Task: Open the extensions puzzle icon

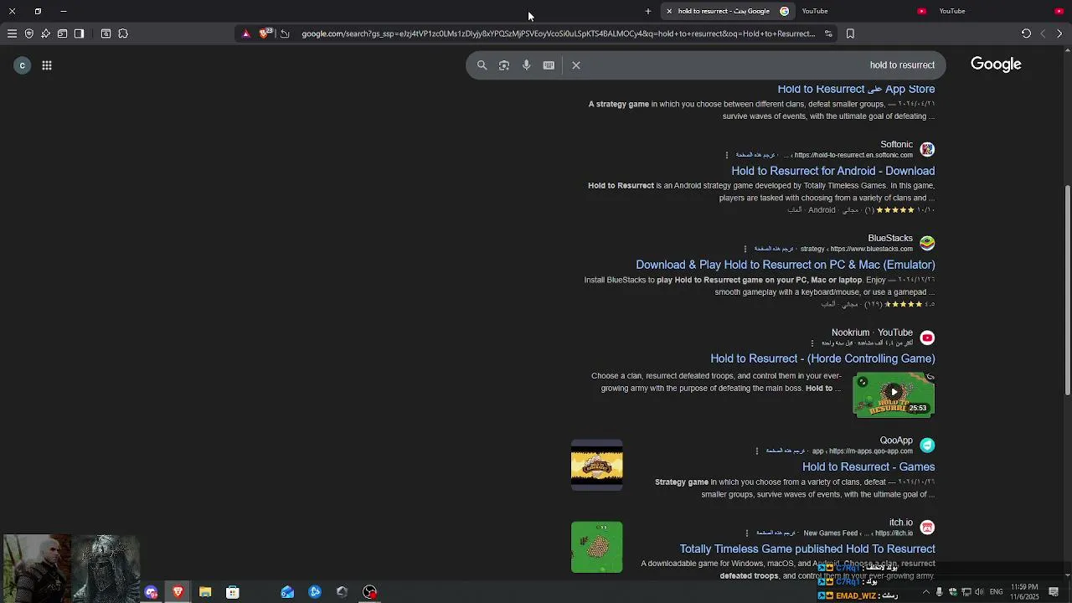Action: (x=123, y=33)
